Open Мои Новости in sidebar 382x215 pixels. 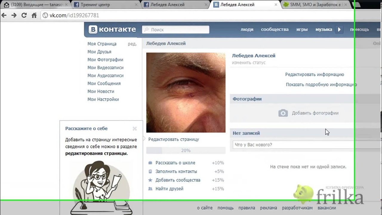pos(101,91)
